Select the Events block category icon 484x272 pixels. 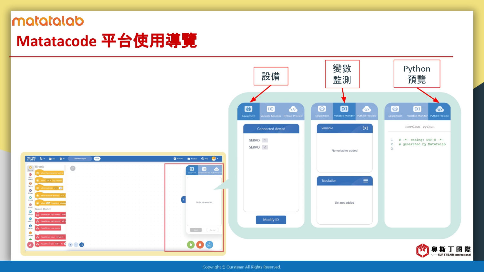30,169
